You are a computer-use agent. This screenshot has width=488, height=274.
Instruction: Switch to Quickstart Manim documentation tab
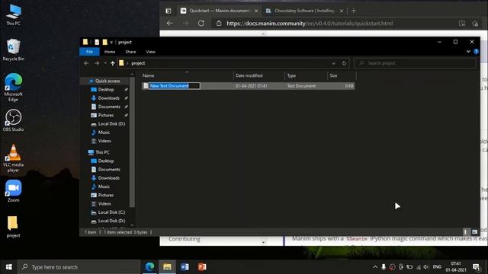[x=220, y=11]
